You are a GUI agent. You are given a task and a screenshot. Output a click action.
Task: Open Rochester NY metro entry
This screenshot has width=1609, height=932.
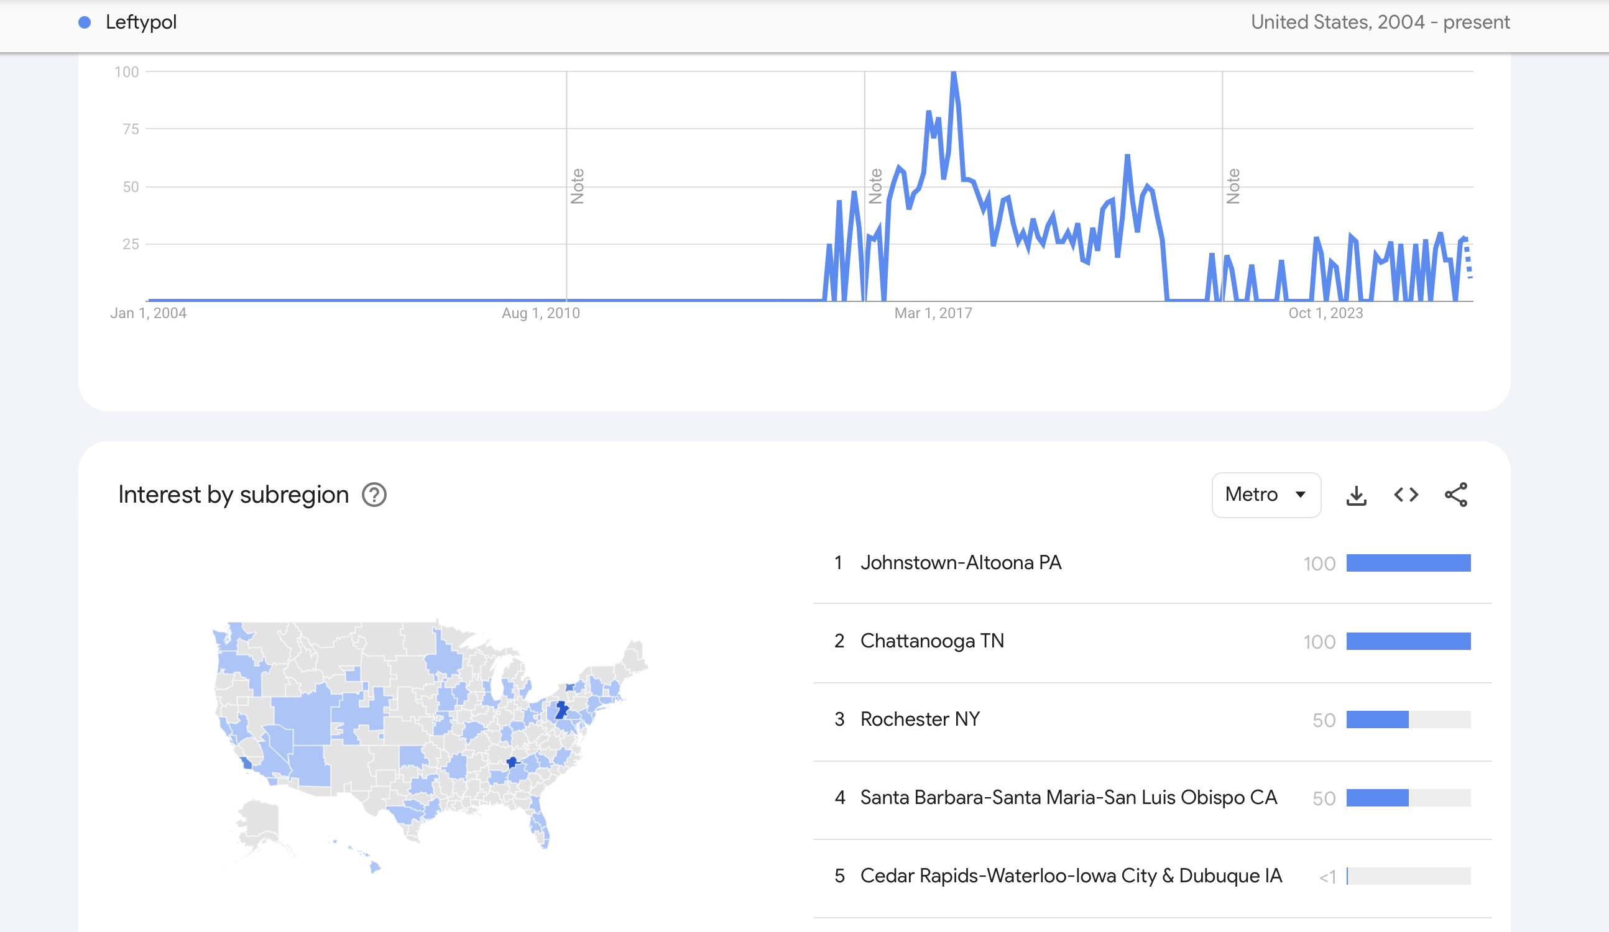coord(920,720)
